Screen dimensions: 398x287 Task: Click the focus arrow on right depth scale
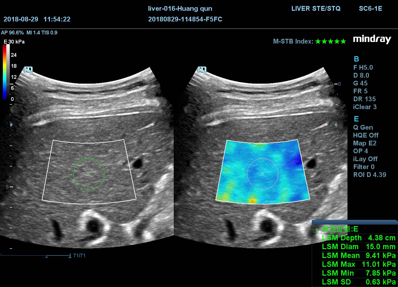(x=336, y=125)
